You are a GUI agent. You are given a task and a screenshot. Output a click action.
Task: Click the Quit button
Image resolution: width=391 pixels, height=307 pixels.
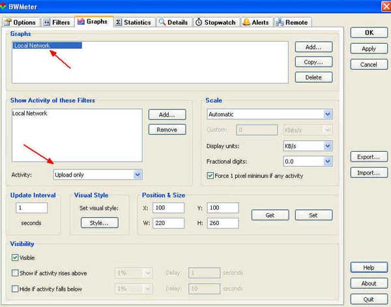369,299
